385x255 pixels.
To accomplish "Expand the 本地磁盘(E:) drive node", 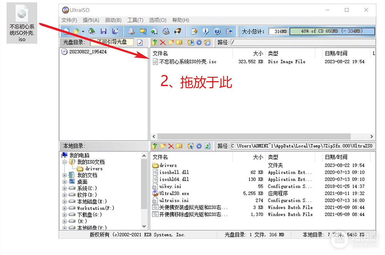I will [x=65, y=202].
